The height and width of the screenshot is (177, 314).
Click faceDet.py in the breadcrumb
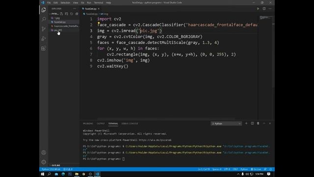tap(92, 14)
